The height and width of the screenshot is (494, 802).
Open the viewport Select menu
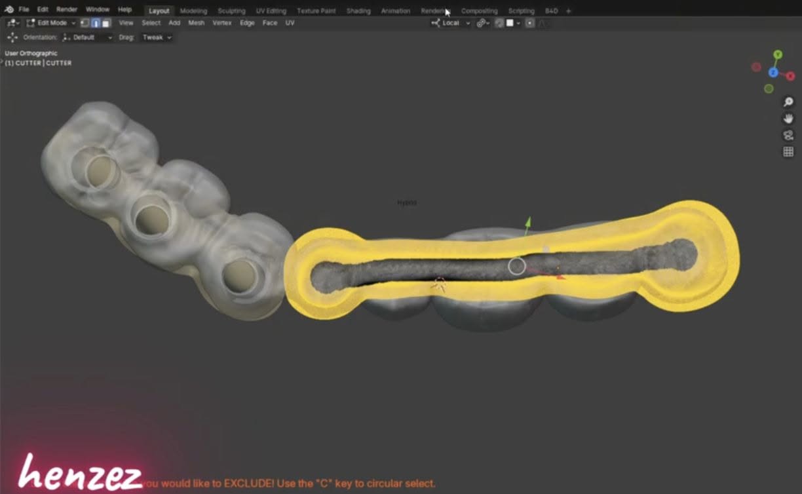click(151, 23)
